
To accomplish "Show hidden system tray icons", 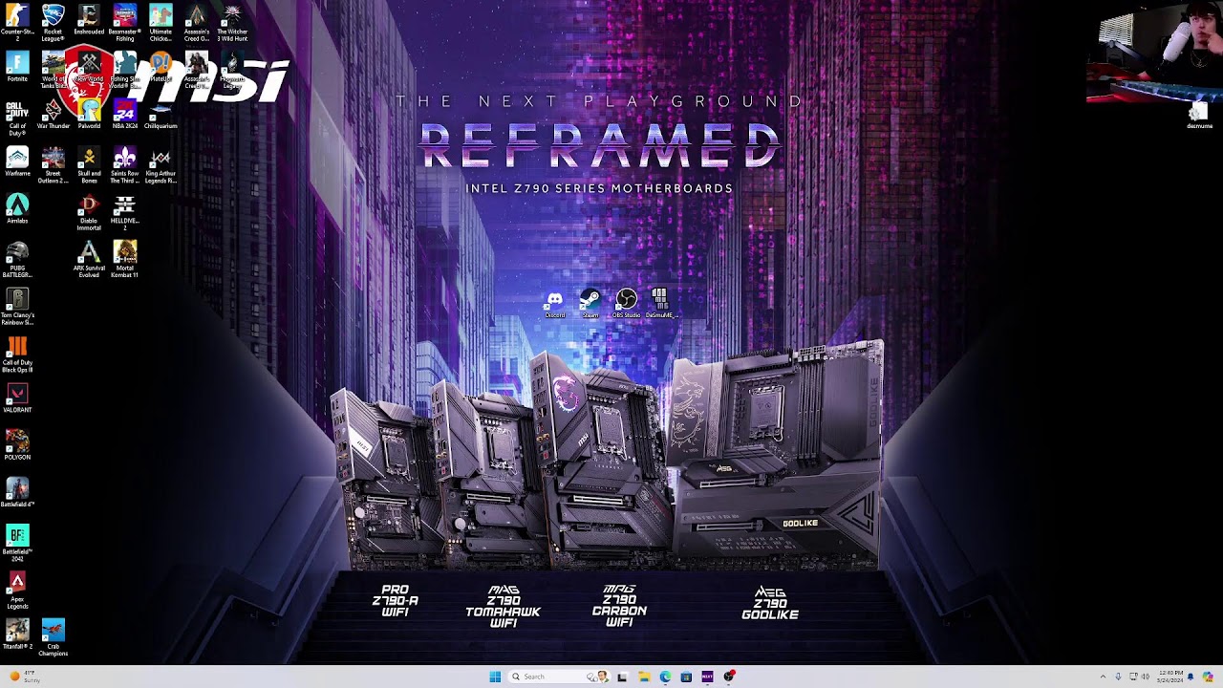I will pyautogui.click(x=1103, y=677).
